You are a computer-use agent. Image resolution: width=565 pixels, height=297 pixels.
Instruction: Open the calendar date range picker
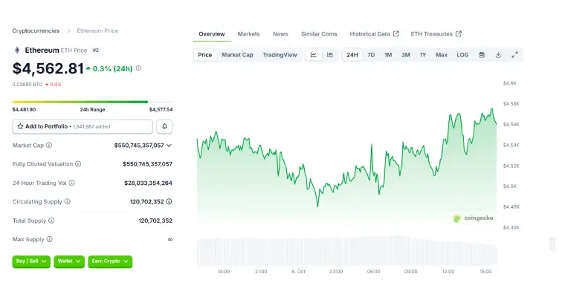(482, 55)
